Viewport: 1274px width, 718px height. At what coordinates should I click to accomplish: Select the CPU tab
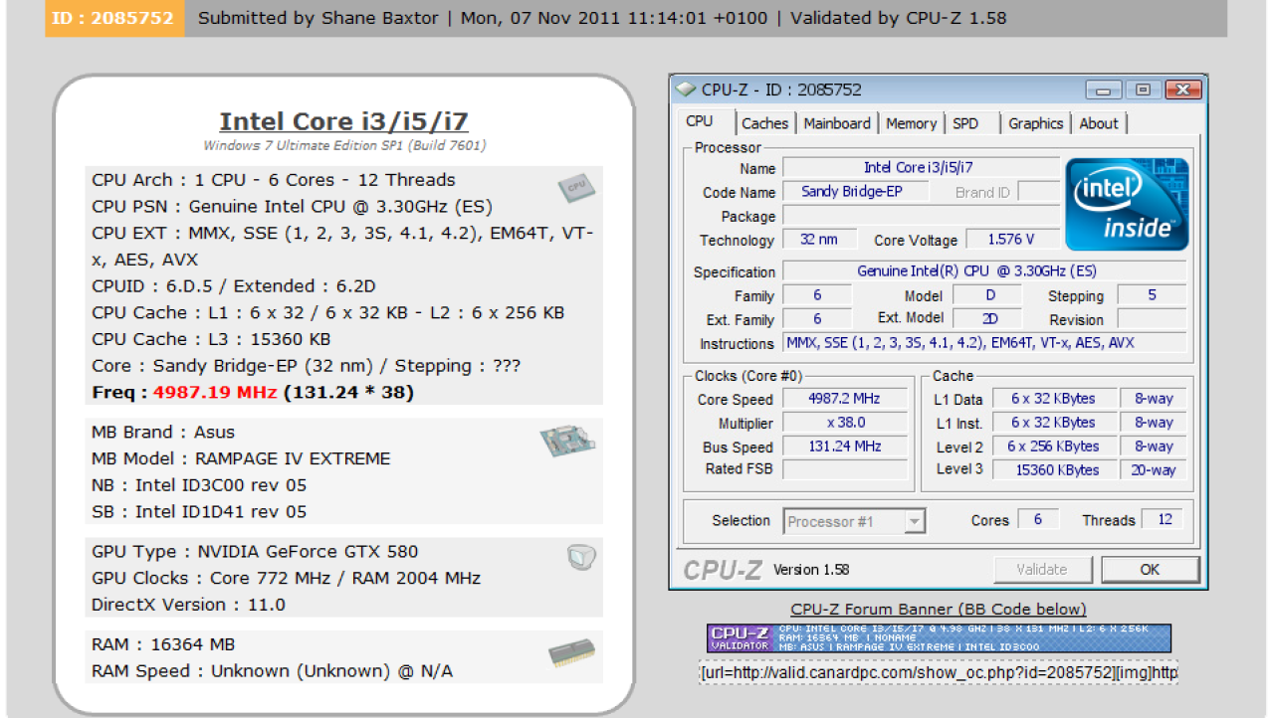tap(700, 121)
